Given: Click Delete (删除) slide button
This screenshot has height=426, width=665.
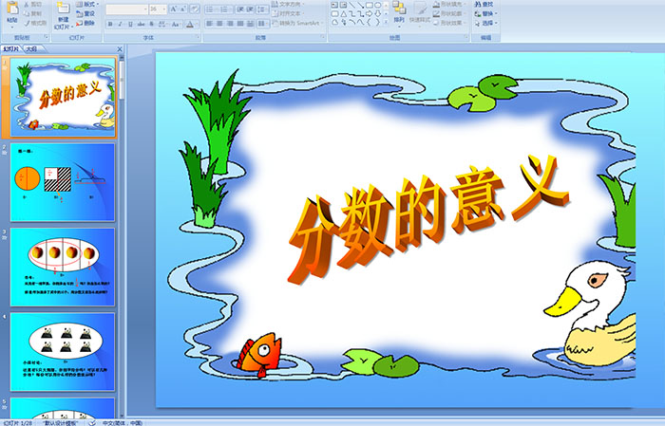Looking at the screenshot, I should click(x=85, y=23).
